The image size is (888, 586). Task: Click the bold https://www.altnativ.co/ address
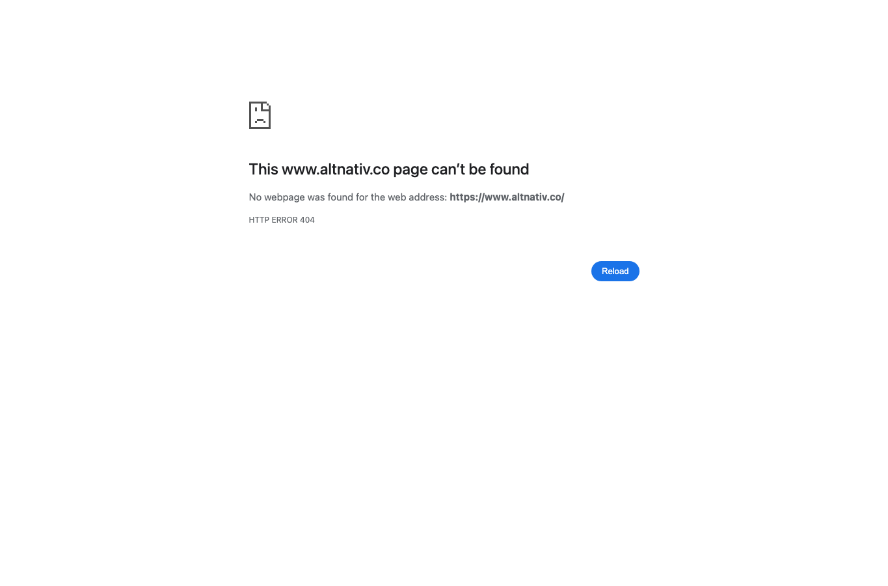507,197
